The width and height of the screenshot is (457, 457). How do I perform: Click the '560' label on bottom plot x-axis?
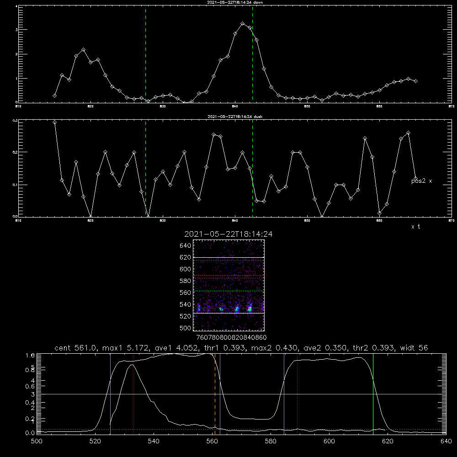[213, 441]
